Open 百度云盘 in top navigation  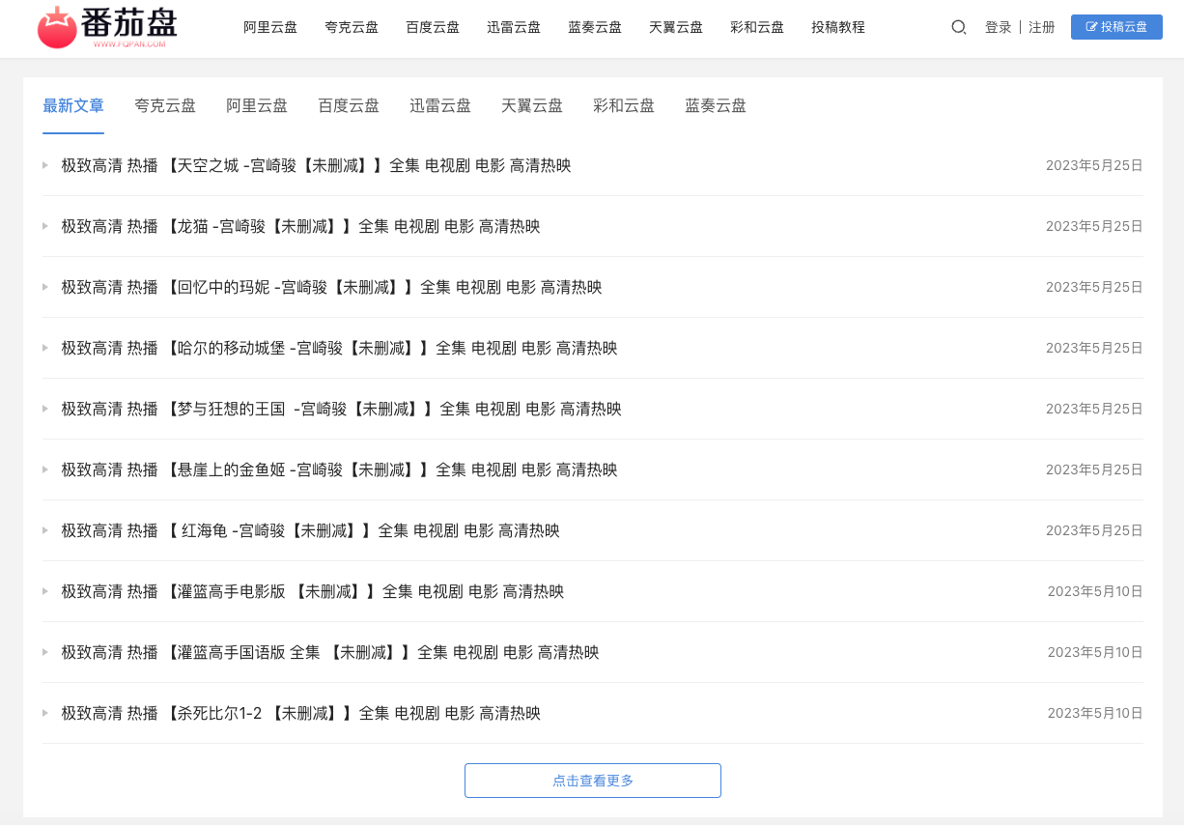[x=433, y=27]
